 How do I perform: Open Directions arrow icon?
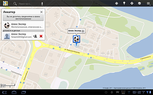132,3
